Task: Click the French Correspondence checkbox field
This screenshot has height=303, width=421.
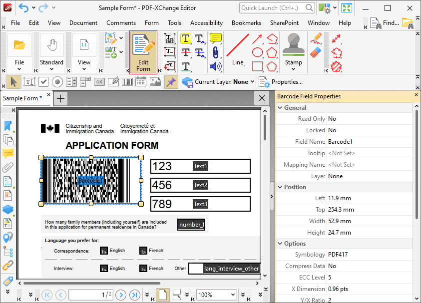Action: pyautogui.click(x=143, y=251)
